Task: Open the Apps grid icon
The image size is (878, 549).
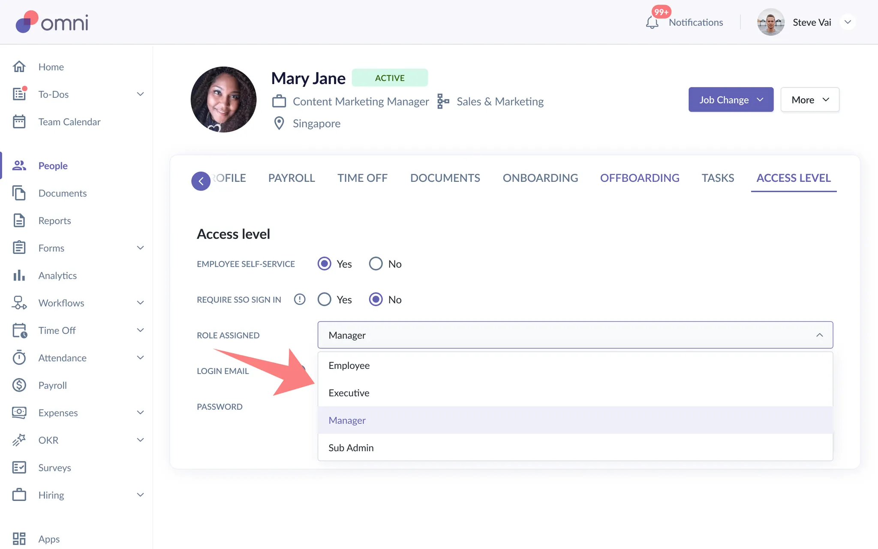Action: point(19,539)
